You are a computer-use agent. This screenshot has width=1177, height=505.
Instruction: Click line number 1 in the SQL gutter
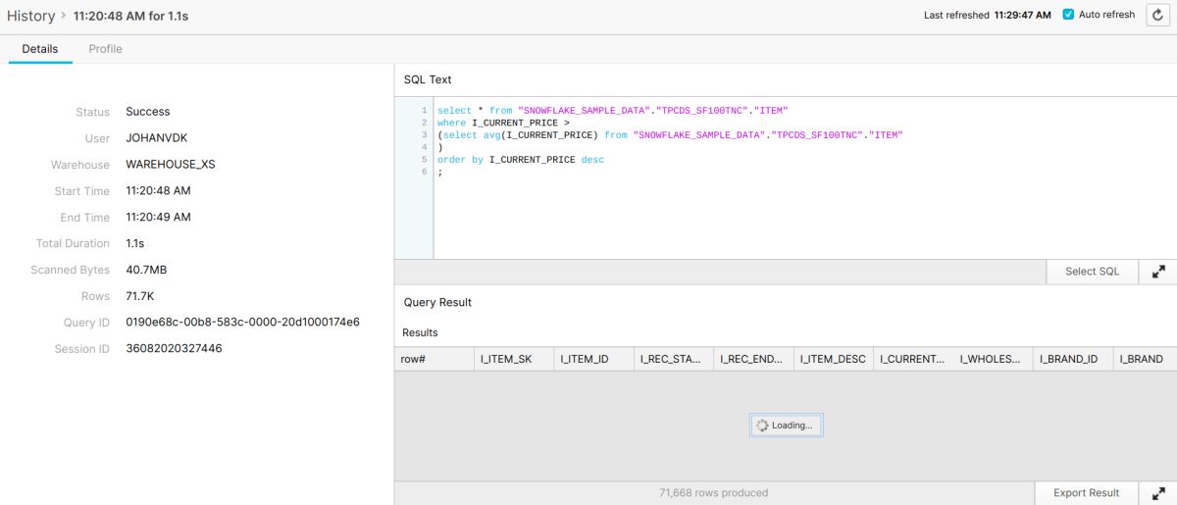[424, 111]
